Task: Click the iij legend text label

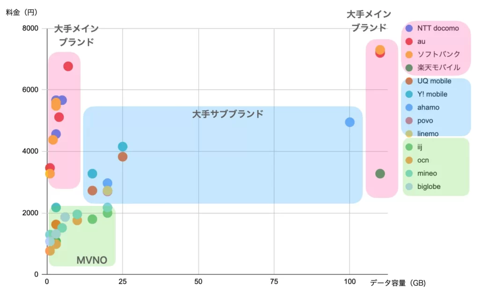Action: [420, 147]
